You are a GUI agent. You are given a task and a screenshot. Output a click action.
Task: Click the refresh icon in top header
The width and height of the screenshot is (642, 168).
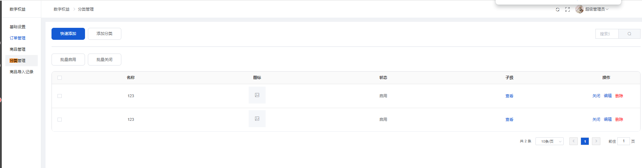pos(558,10)
